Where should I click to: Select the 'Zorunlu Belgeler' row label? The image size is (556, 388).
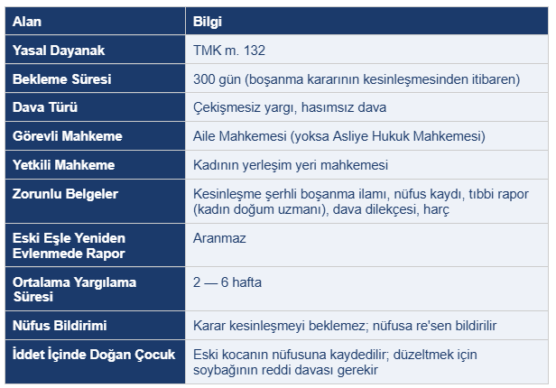tap(65, 194)
